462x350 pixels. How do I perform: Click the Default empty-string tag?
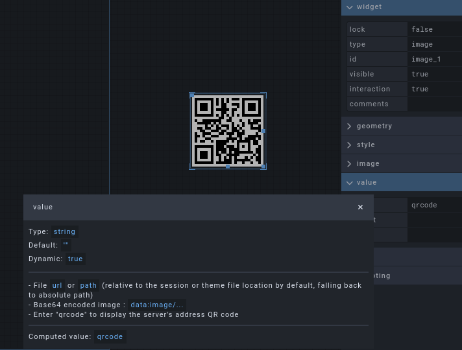tap(66, 245)
